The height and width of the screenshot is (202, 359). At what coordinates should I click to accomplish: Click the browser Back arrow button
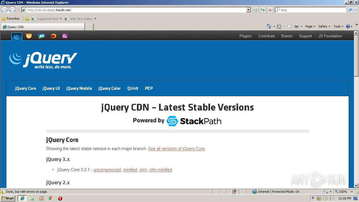(x=4, y=10)
